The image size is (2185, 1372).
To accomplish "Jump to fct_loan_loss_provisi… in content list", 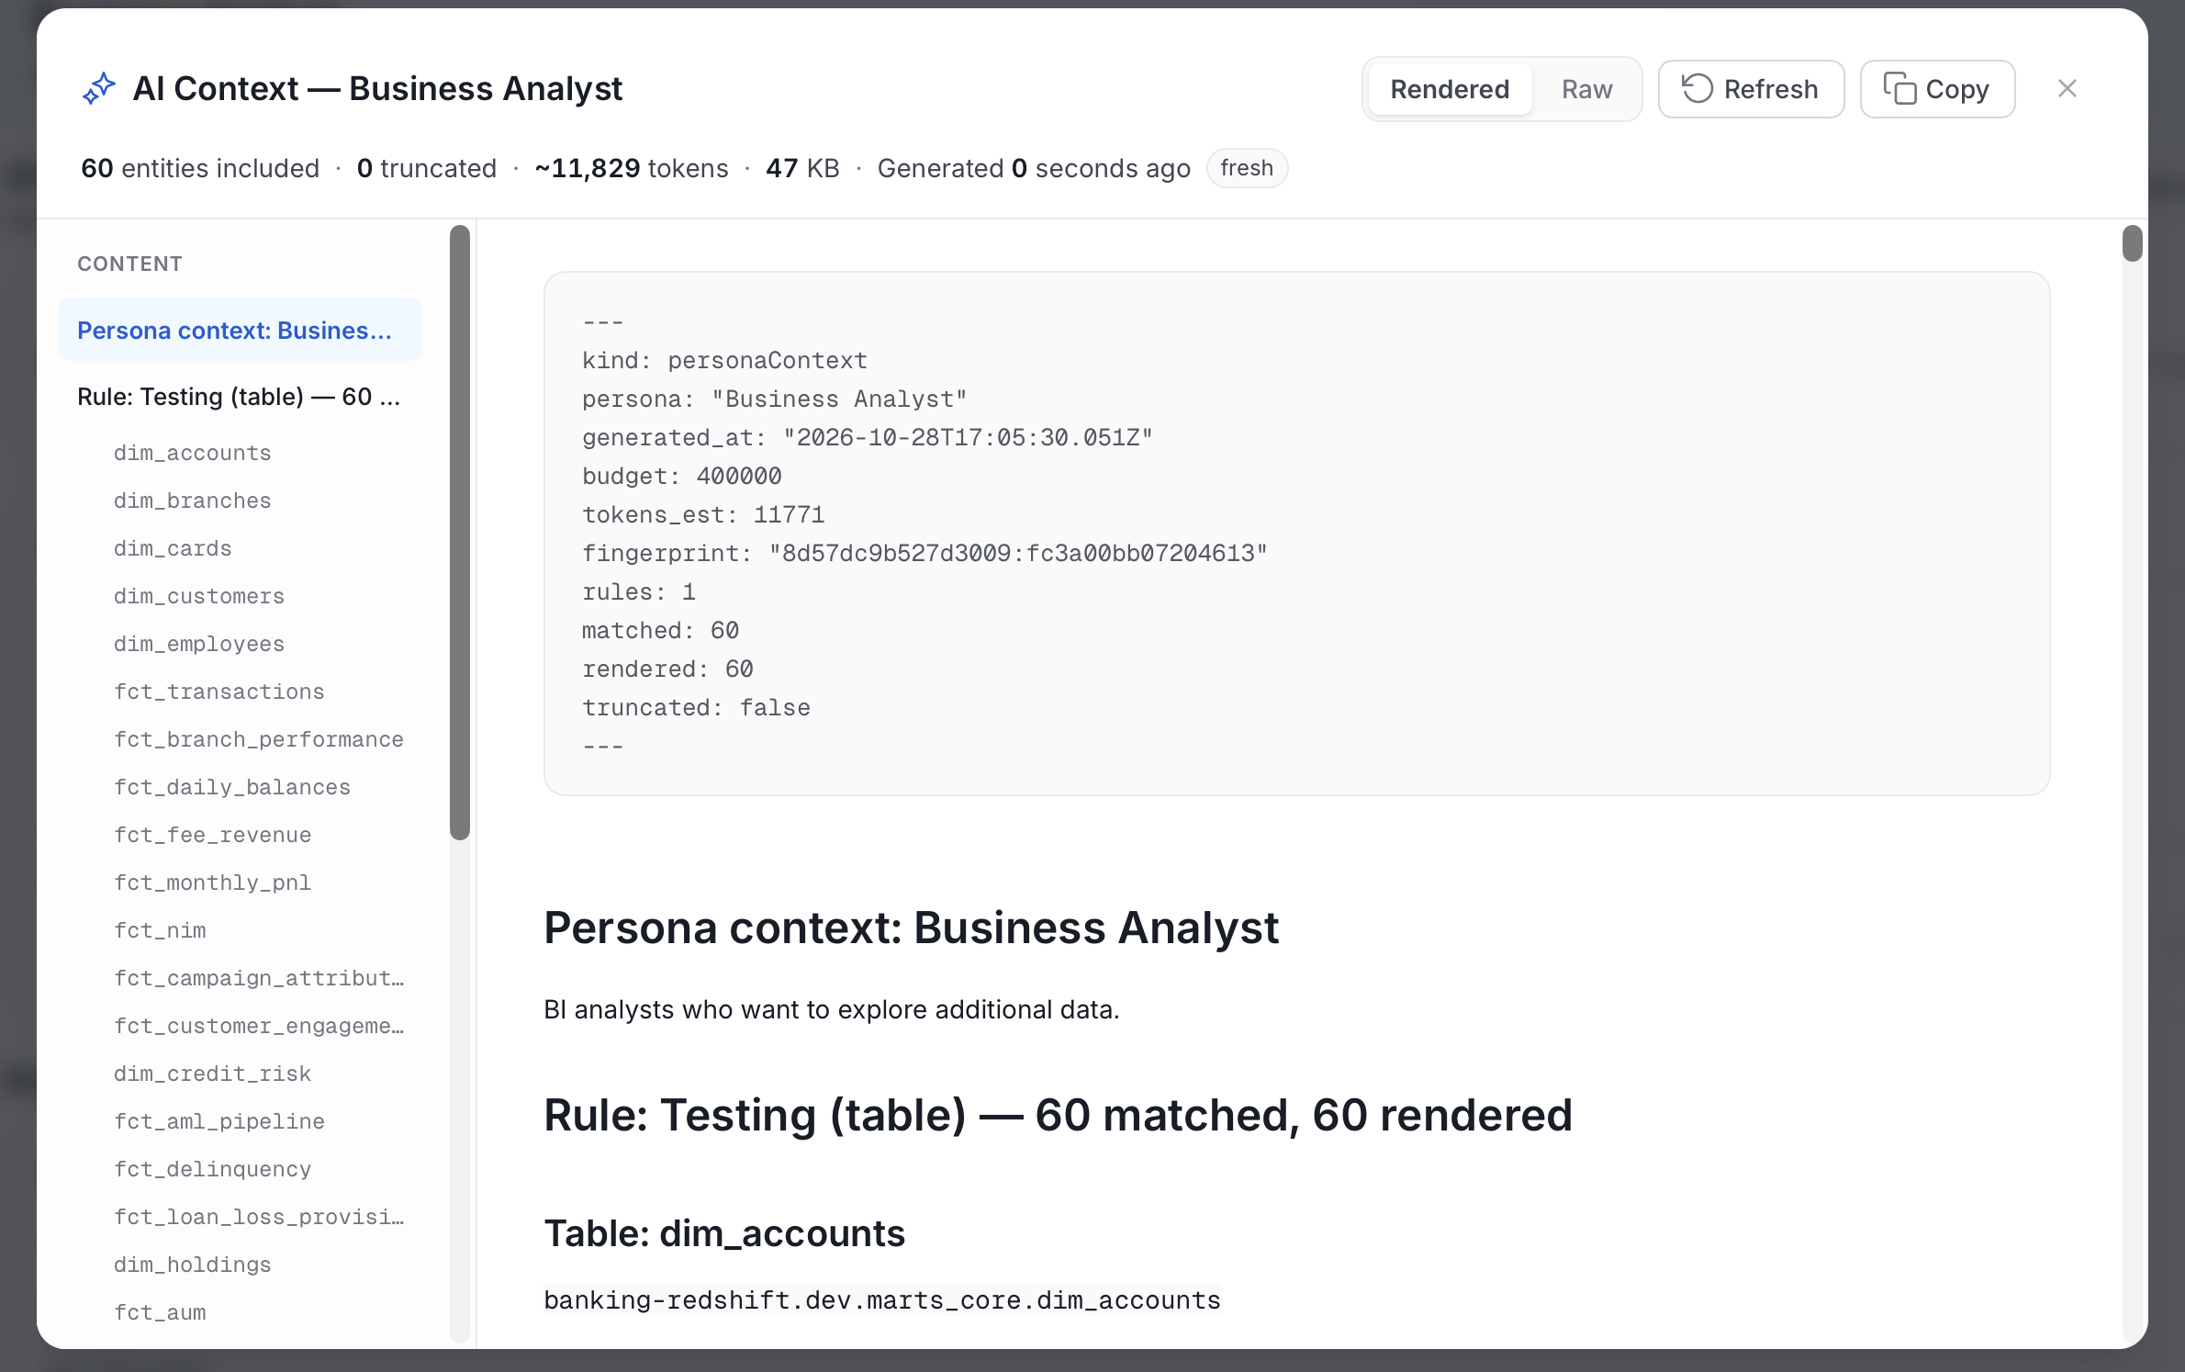I will tap(258, 1217).
